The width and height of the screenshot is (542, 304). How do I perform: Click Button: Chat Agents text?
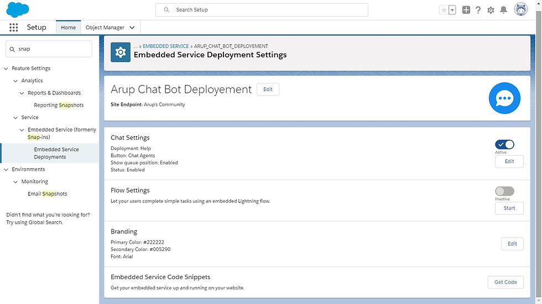[x=133, y=156]
